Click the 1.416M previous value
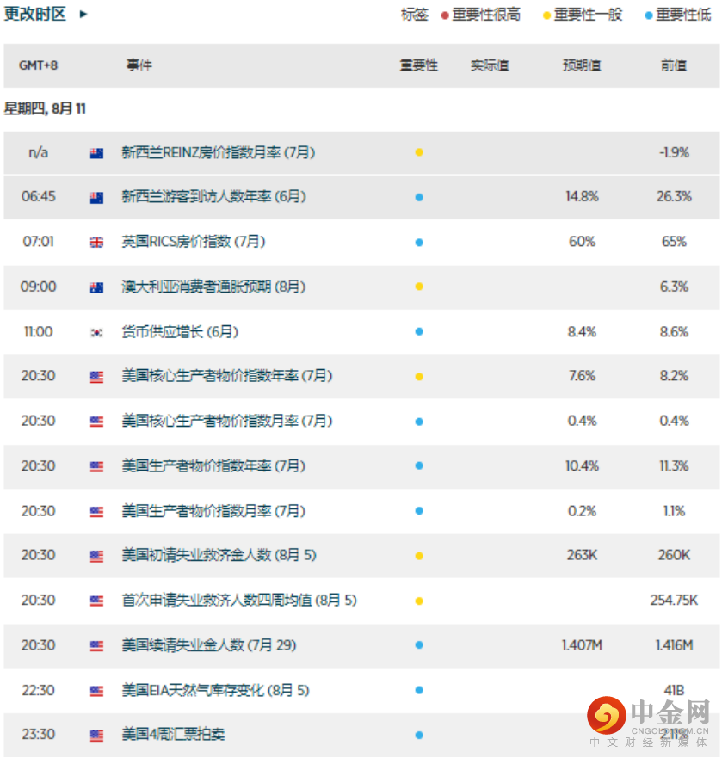This screenshot has height=758, width=722. point(674,645)
